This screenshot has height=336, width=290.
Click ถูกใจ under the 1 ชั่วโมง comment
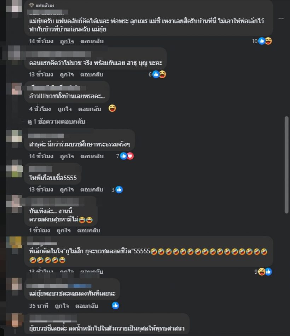64,230
